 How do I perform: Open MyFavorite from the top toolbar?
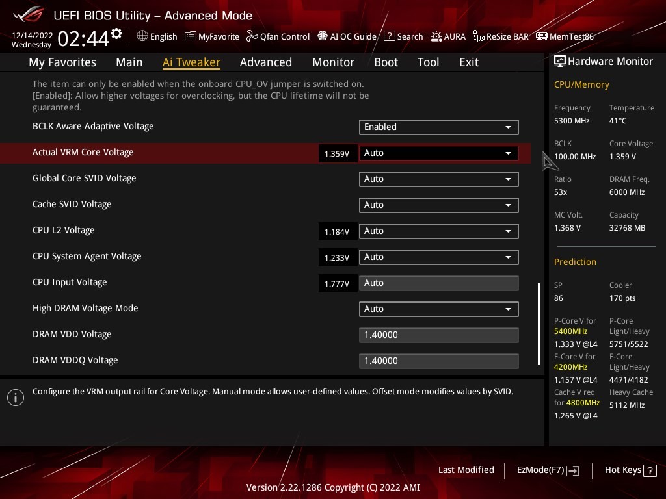(212, 36)
